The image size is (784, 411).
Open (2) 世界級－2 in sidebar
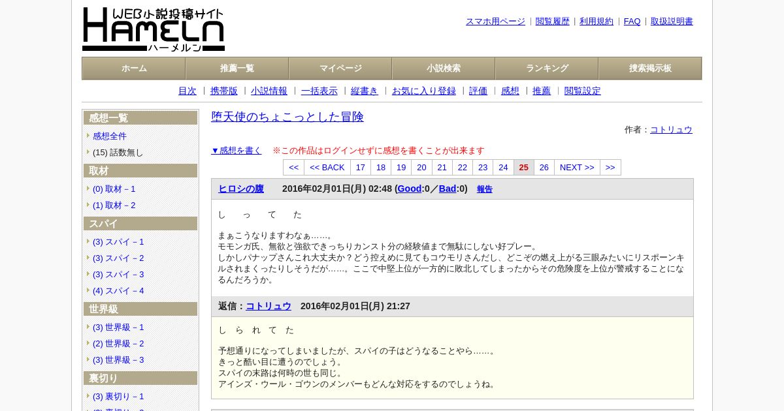[118, 344]
